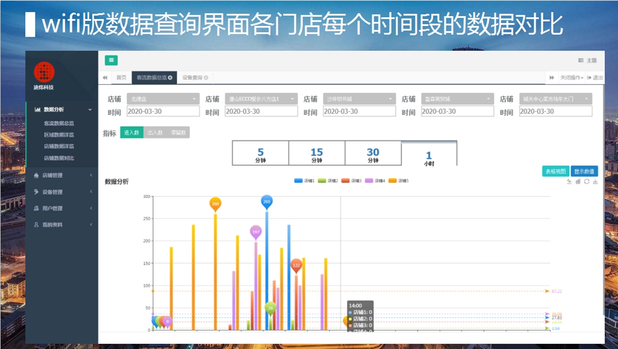Screen dimensions: 618x349
Task: Click the tab scroll-left double arrow
Action: tap(105, 77)
